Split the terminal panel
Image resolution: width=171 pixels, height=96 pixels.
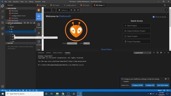pyautogui.click(x=157, y=53)
